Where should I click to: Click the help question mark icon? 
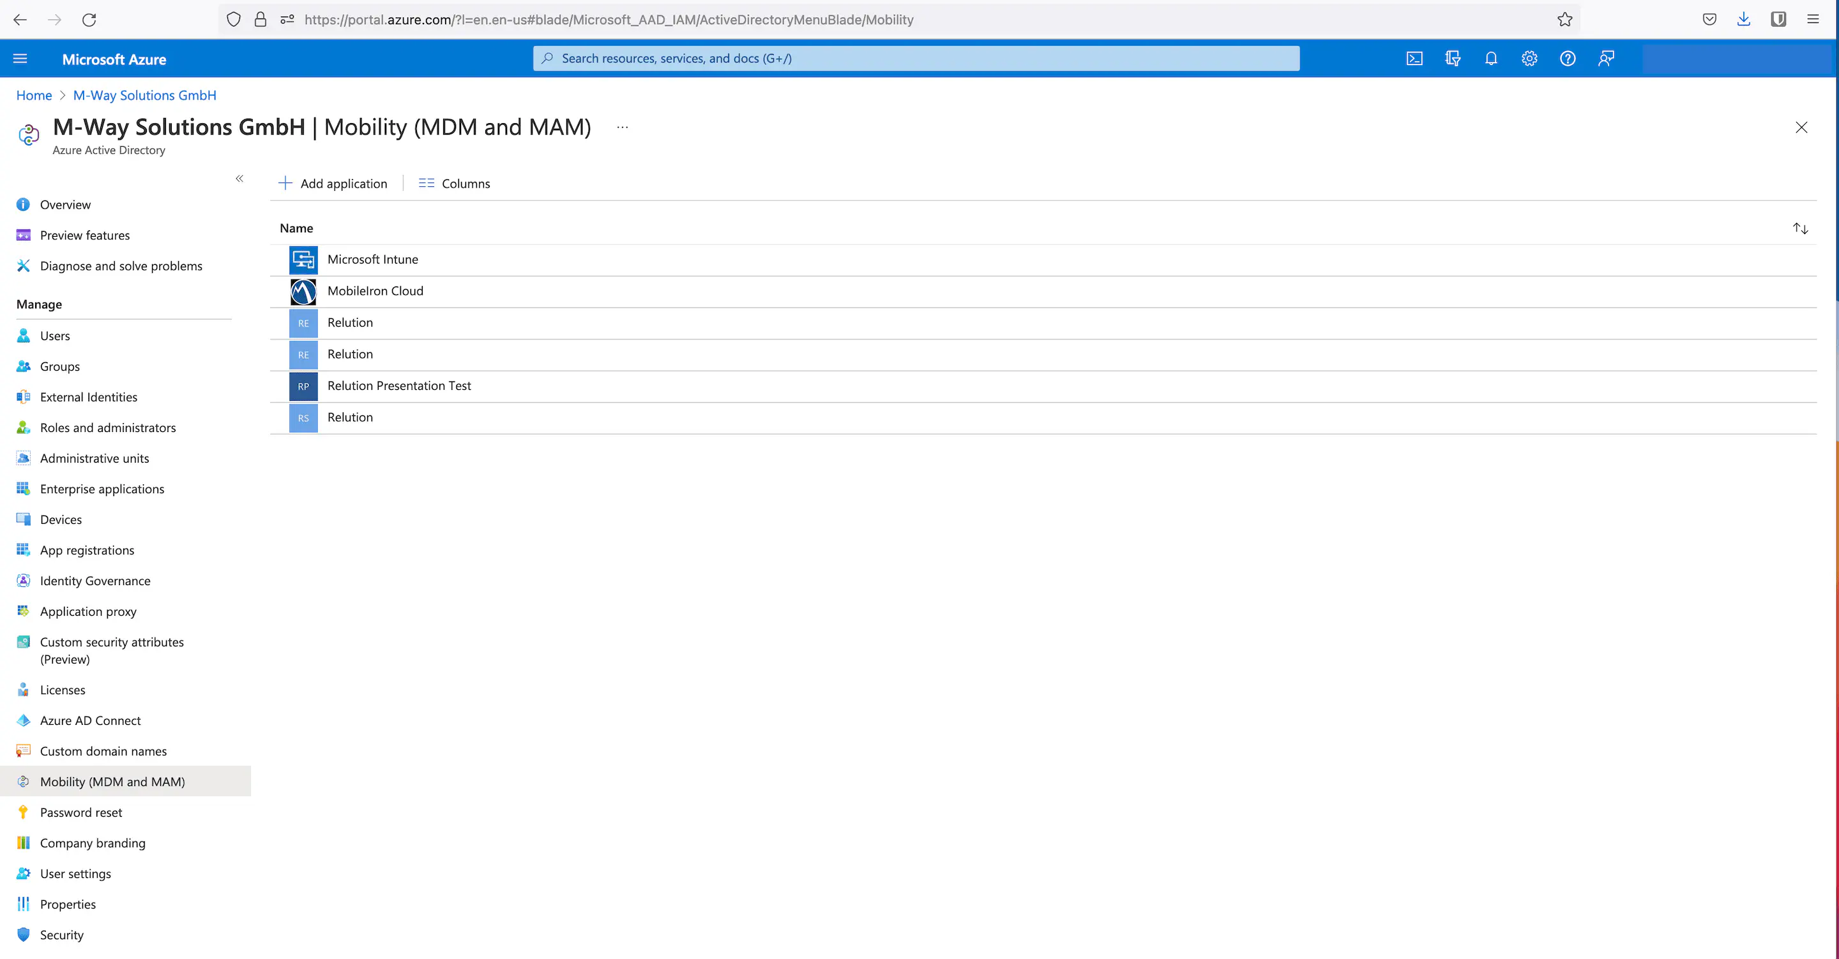tap(1567, 59)
